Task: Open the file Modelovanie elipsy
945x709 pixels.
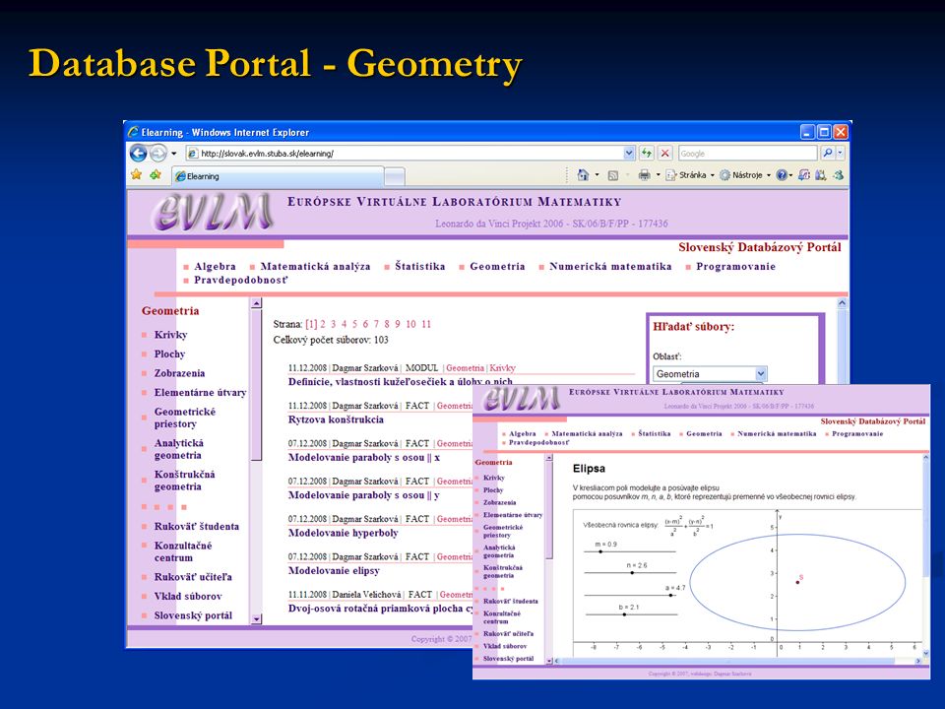Action: 334,571
